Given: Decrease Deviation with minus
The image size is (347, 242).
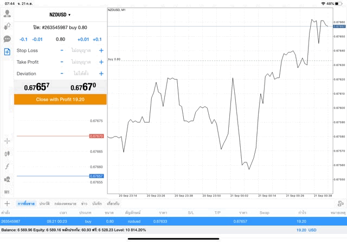Looking at the screenshot, I should 62,74.
